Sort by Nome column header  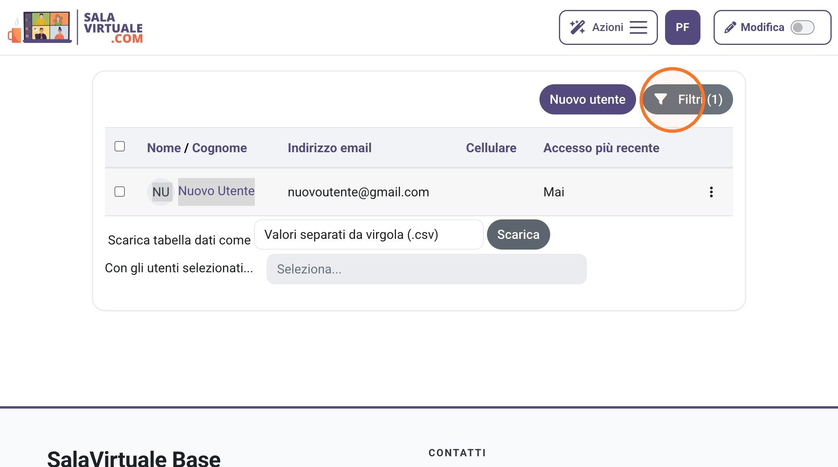click(164, 148)
